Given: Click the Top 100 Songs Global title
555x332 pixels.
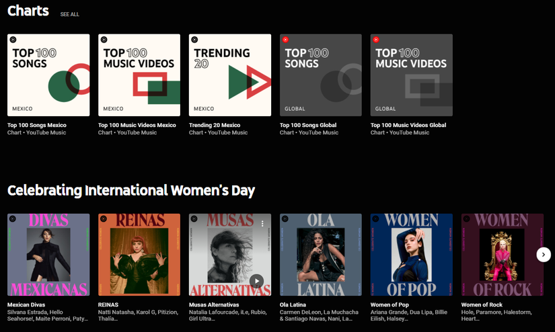Looking at the screenshot, I should 308,125.
